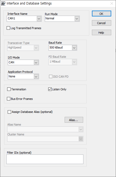
Task: Click the Alias... button
Action: (74, 120)
